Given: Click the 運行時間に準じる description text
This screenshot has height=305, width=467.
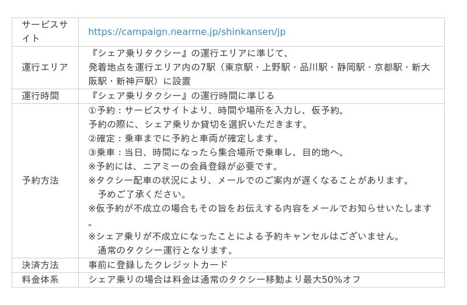Looking at the screenshot, I should 182,96.
